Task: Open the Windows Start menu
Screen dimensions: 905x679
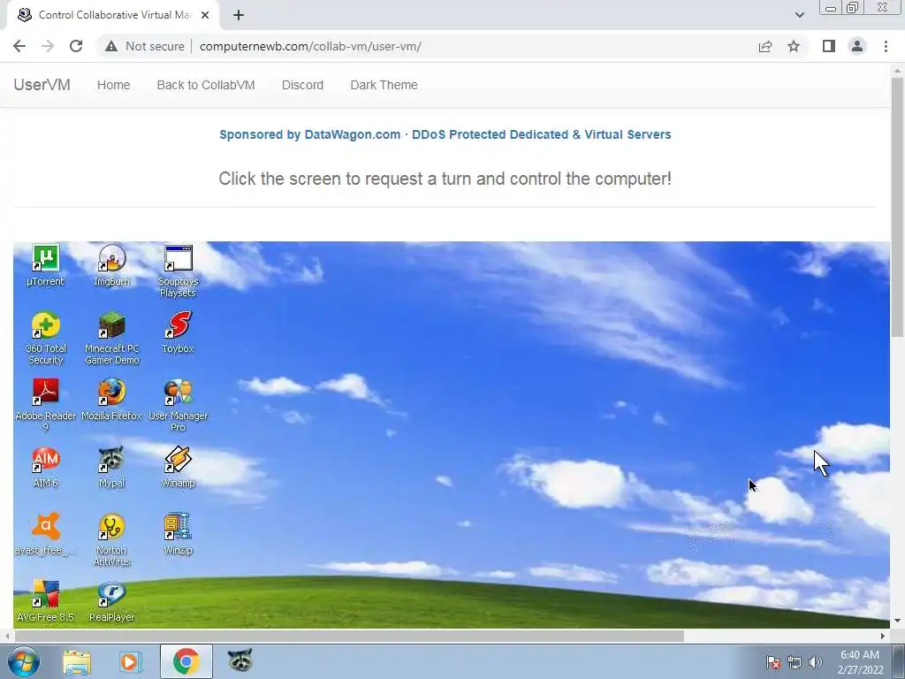Action: (x=23, y=661)
